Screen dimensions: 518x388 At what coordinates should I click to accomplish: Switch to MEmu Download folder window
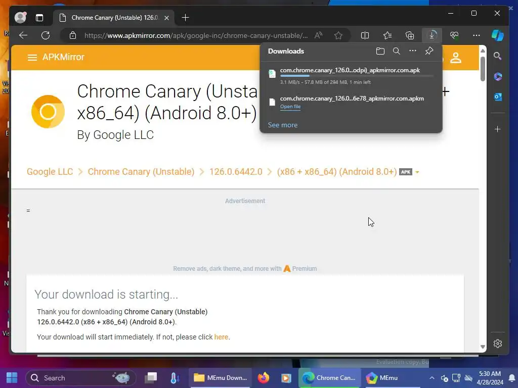(x=220, y=378)
